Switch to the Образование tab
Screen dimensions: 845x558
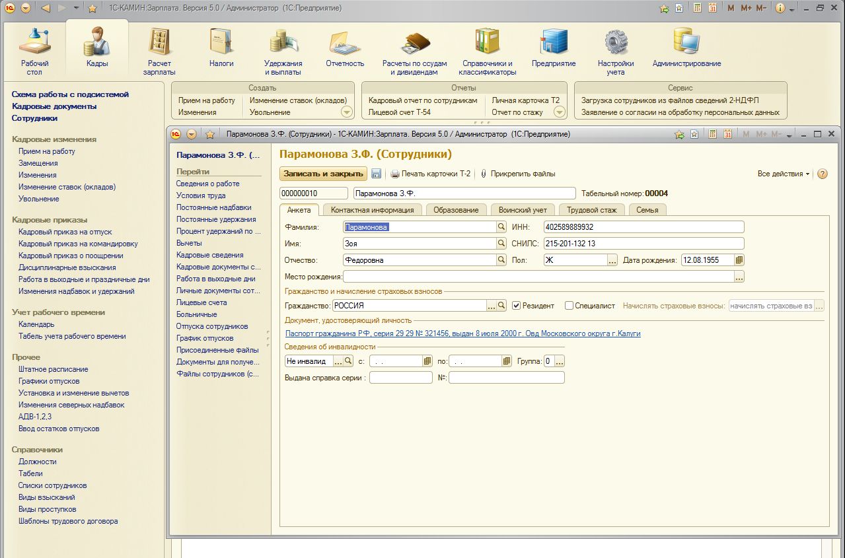pyautogui.click(x=456, y=210)
